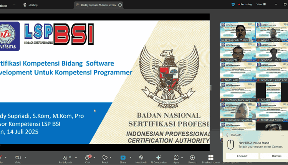
Task: Expand the Share options chevron
Action: tap(130, 157)
